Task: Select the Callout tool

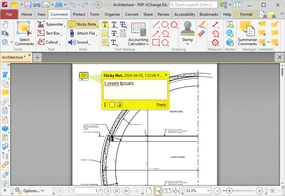Action: click(x=49, y=42)
